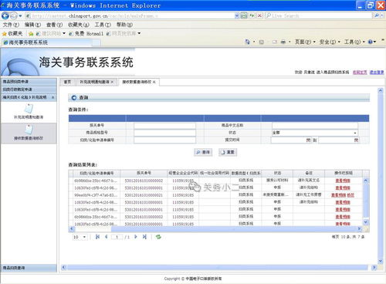Go back with the IE Back arrow
The image size is (386, 284).
point(5,16)
